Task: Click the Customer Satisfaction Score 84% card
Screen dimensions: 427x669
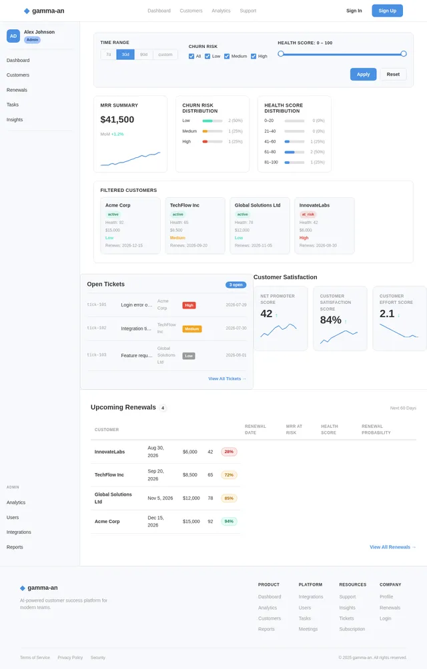Action: [340, 319]
